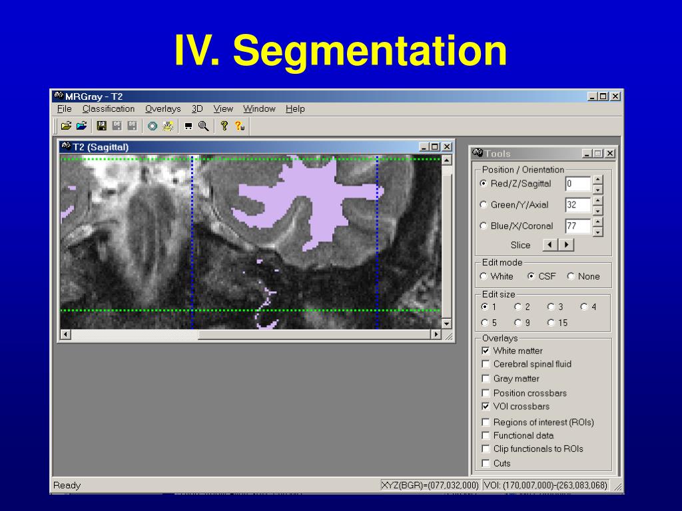Go to previous slice with left arrow
The width and height of the screenshot is (682, 511).
[550, 245]
